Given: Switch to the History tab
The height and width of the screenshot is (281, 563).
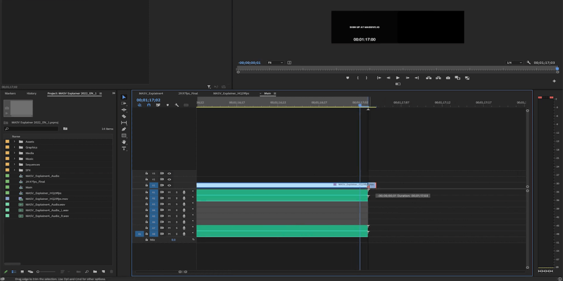Looking at the screenshot, I should [x=31, y=93].
